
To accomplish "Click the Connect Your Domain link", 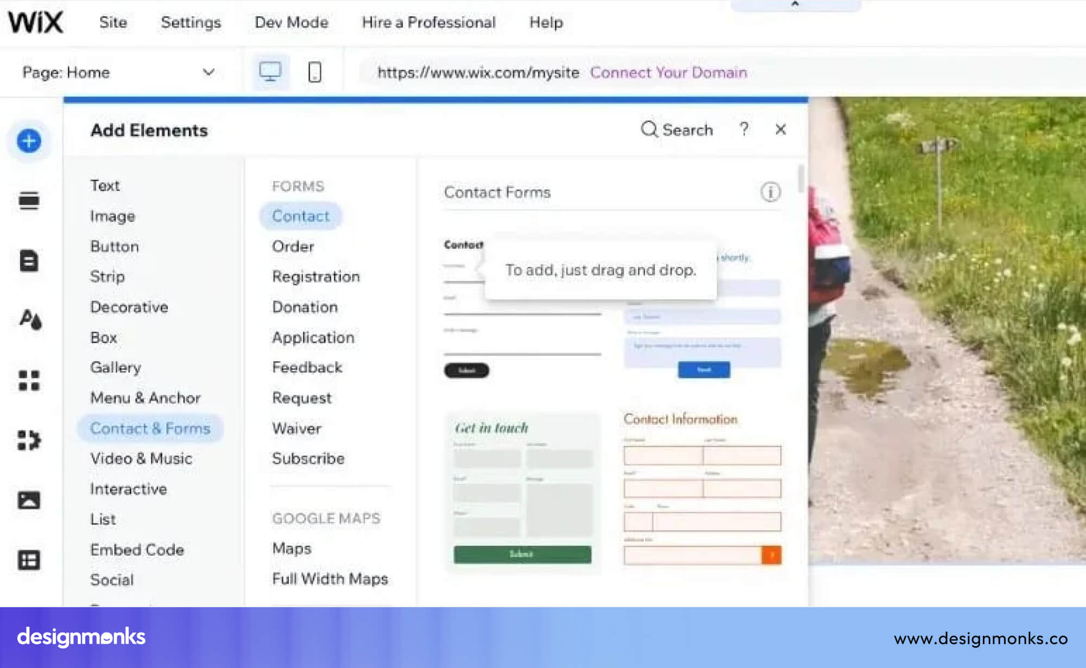I will pos(668,72).
